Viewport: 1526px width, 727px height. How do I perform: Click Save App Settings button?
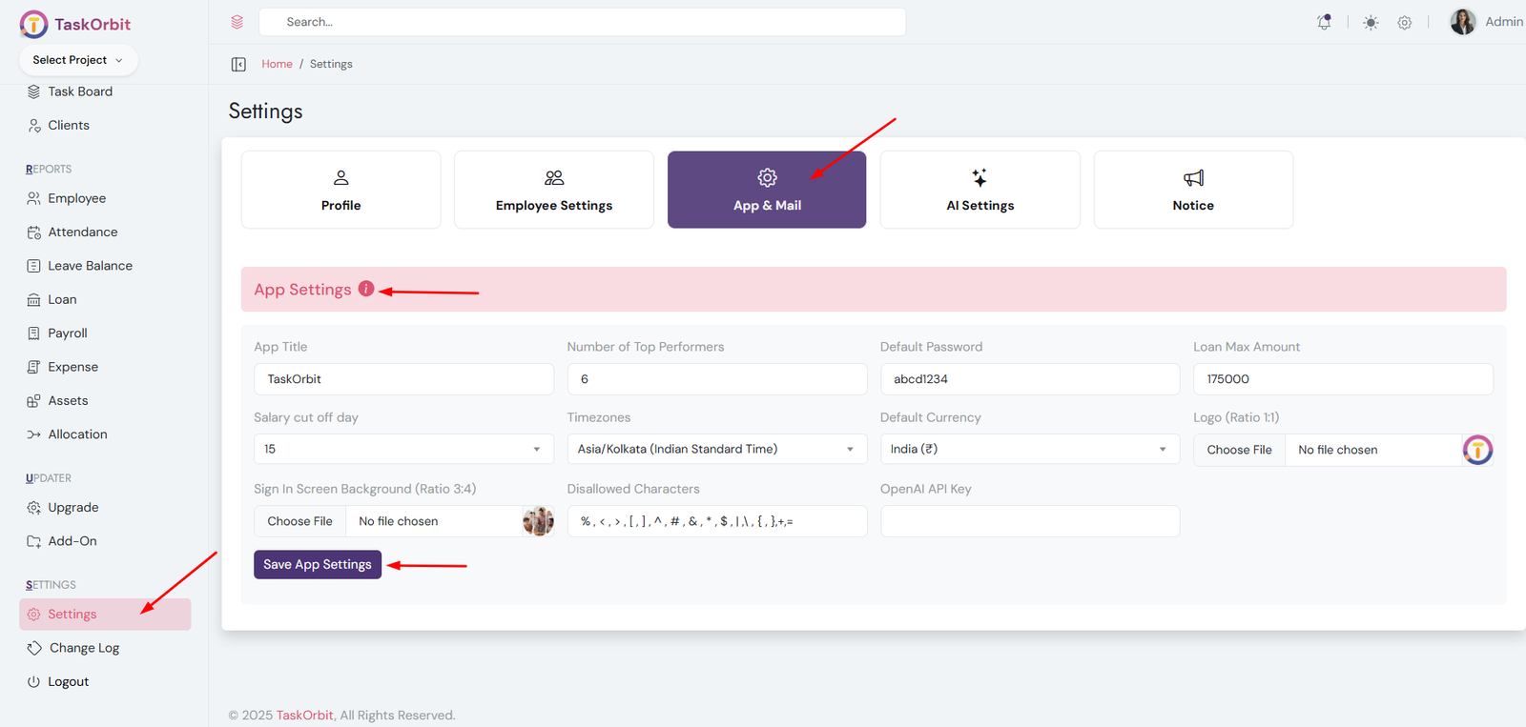coord(318,564)
